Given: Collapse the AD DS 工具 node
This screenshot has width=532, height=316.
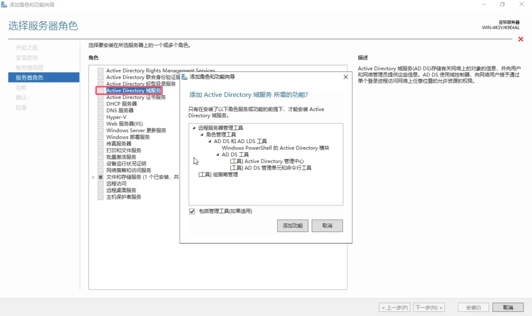Looking at the screenshot, I should coord(218,155).
